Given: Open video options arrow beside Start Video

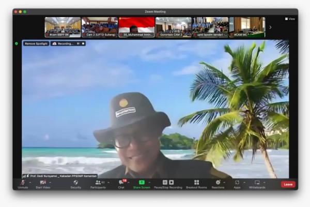Looking at the screenshot, I should pos(50,183).
